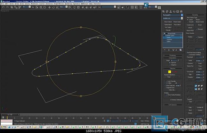Select the yellow Vertex sub-object icon
This screenshot has height=133, width=207.
tap(169, 72)
